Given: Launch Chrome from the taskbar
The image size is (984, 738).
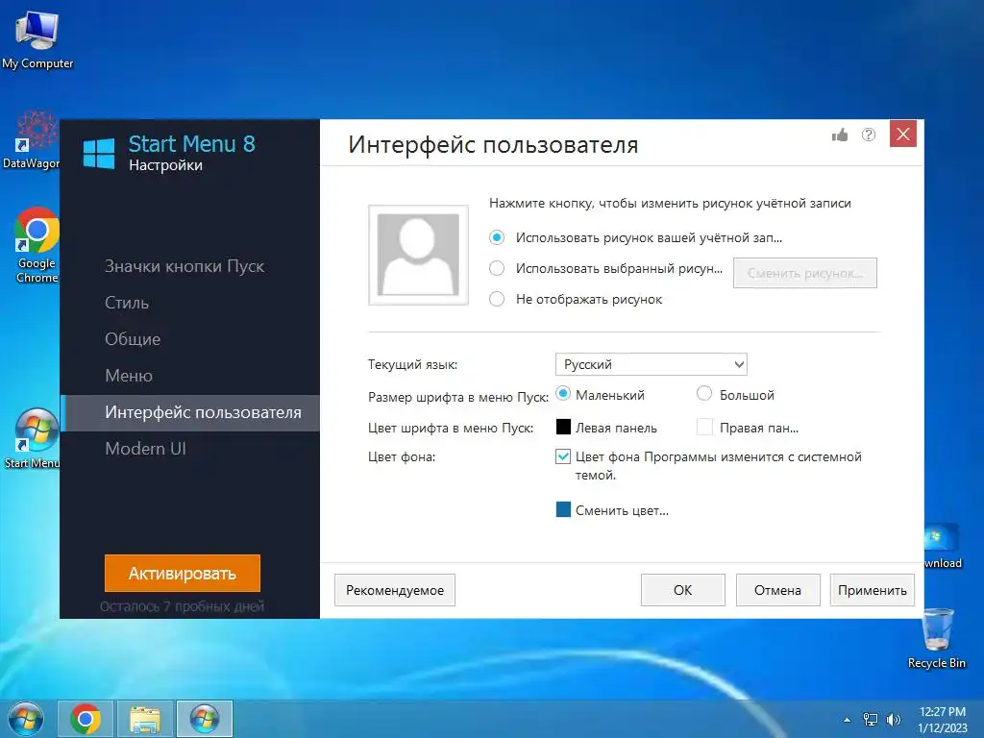Looking at the screenshot, I should tap(86, 719).
